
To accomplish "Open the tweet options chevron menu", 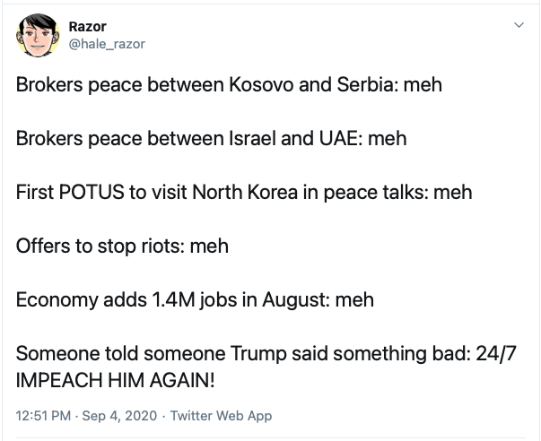I will point(518,26).
